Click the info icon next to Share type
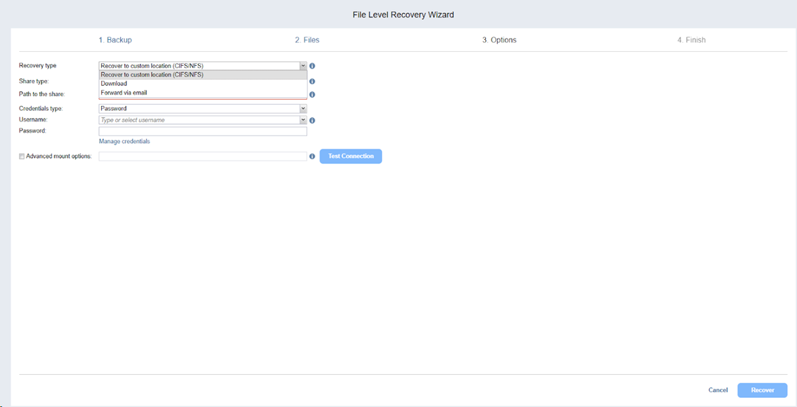Screen dimensions: 797x407 (312, 81)
